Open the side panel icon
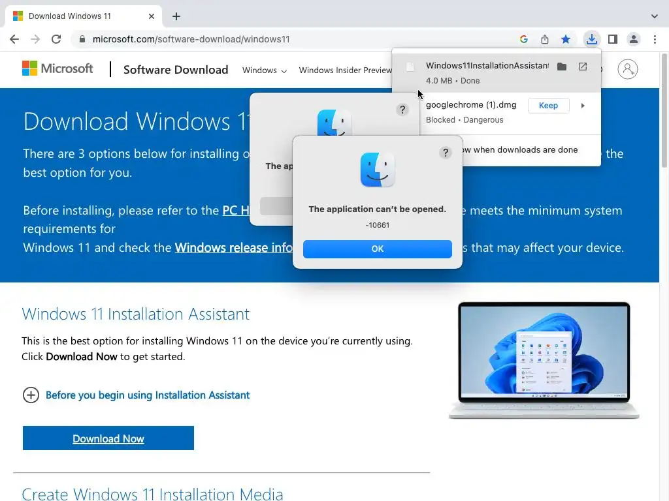This screenshot has width=669, height=501. [x=613, y=39]
